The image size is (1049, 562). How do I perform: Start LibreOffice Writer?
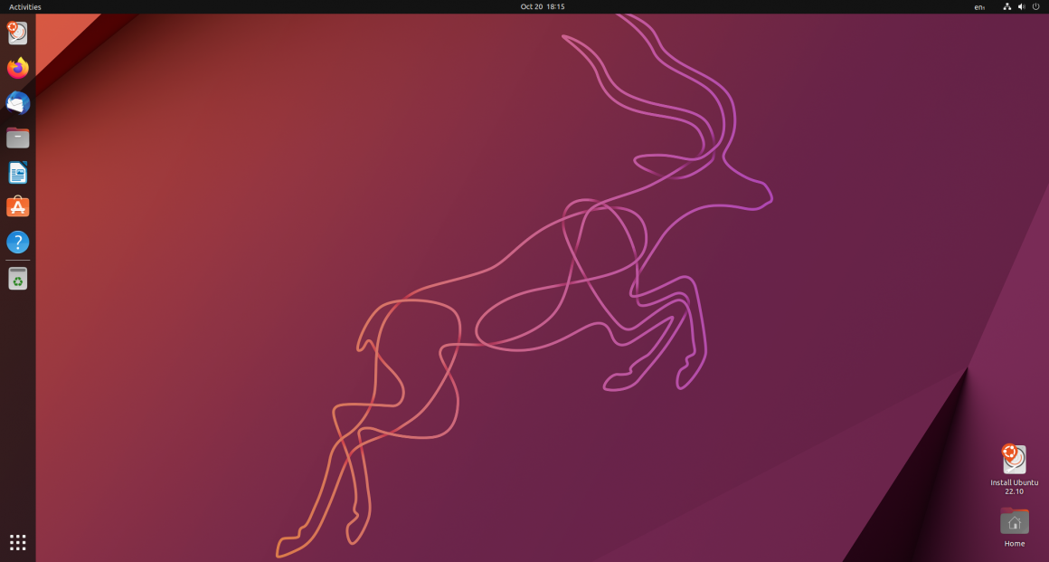(17, 172)
